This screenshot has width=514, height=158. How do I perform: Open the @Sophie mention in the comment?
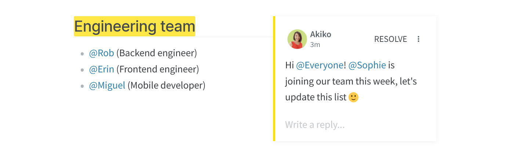click(367, 65)
